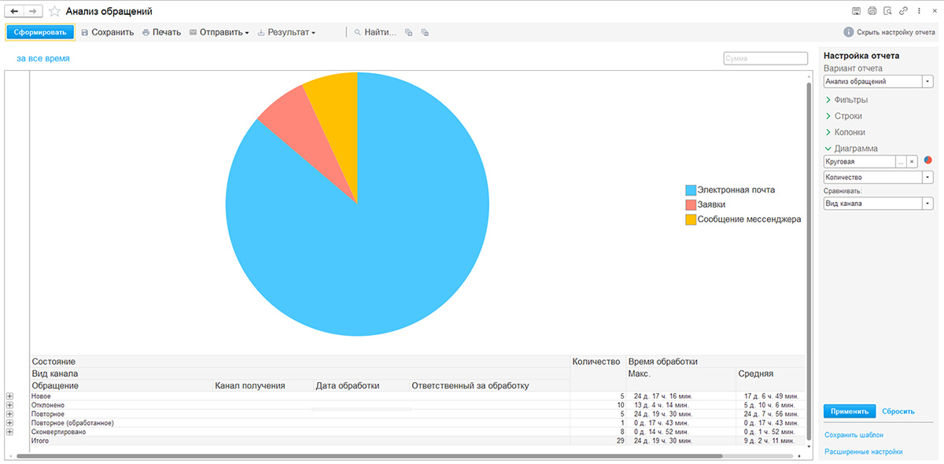The width and height of the screenshot is (944, 464).
Task: Add report to favorites with star icon
Action: (54, 12)
